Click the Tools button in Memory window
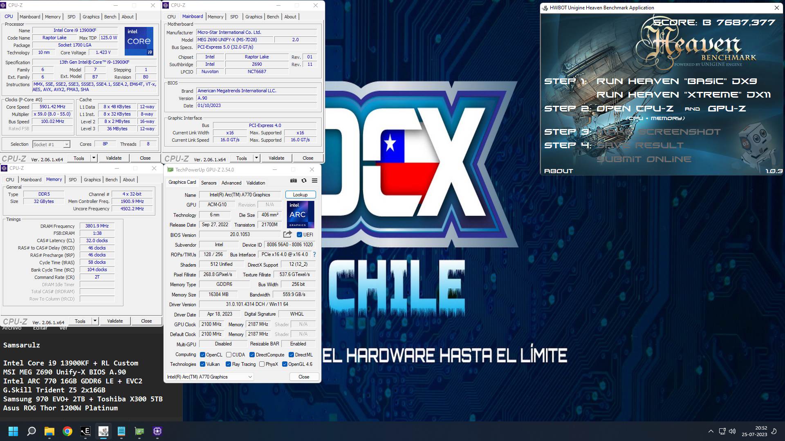Image resolution: width=785 pixels, height=441 pixels. 80,321
